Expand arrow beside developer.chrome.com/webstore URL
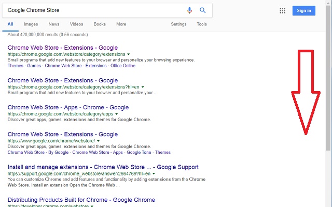Image resolution: width=332 pixels, height=207 pixels. [x=92, y=206]
